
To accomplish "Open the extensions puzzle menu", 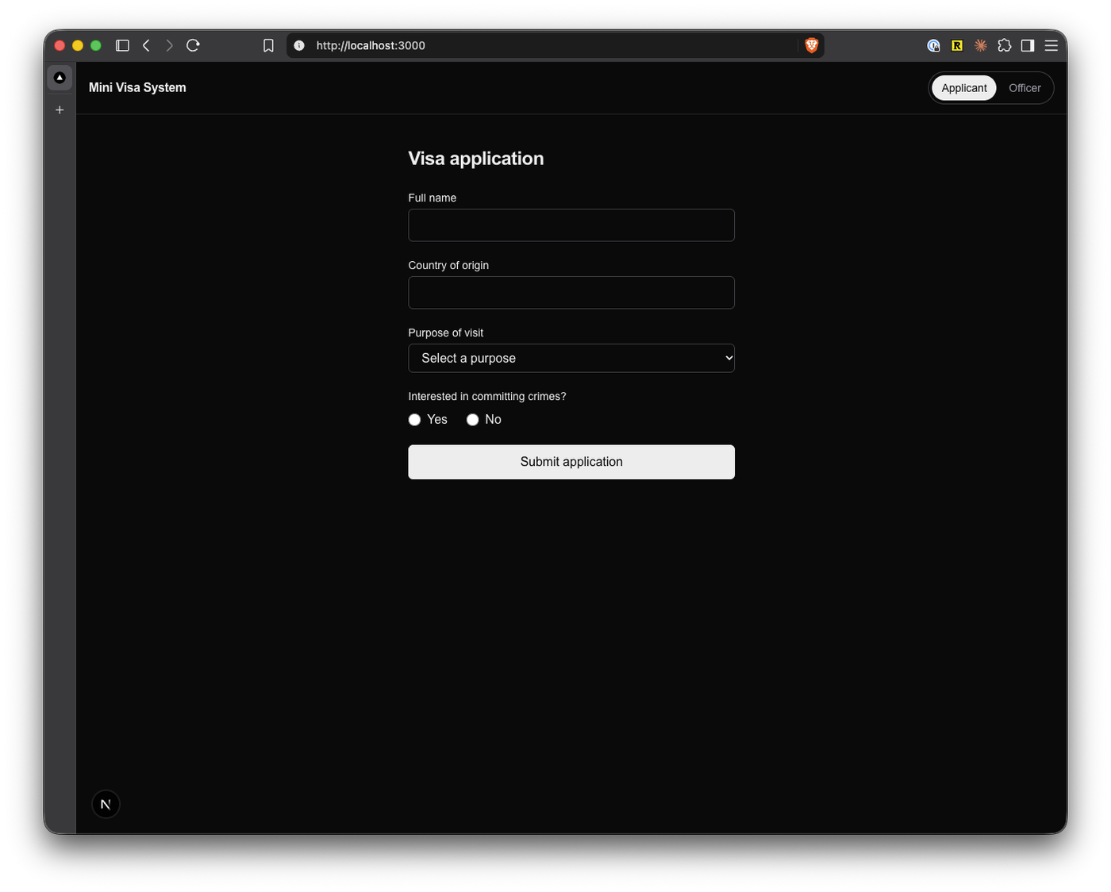I will pyautogui.click(x=1005, y=45).
